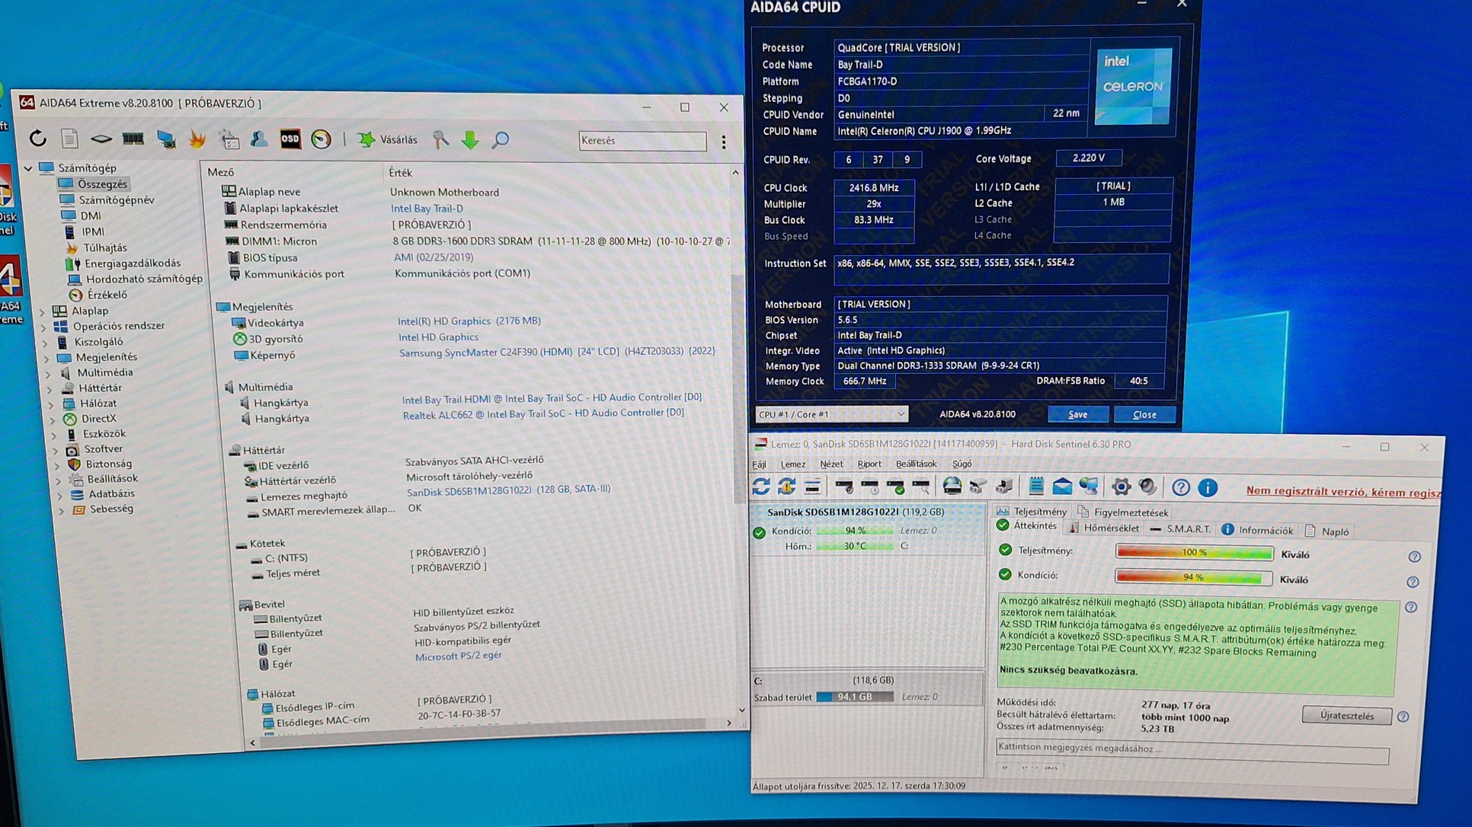The height and width of the screenshot is (827, 1472).
Task: Expand the Alaplap tree node
Action: (x=43, y=311)
